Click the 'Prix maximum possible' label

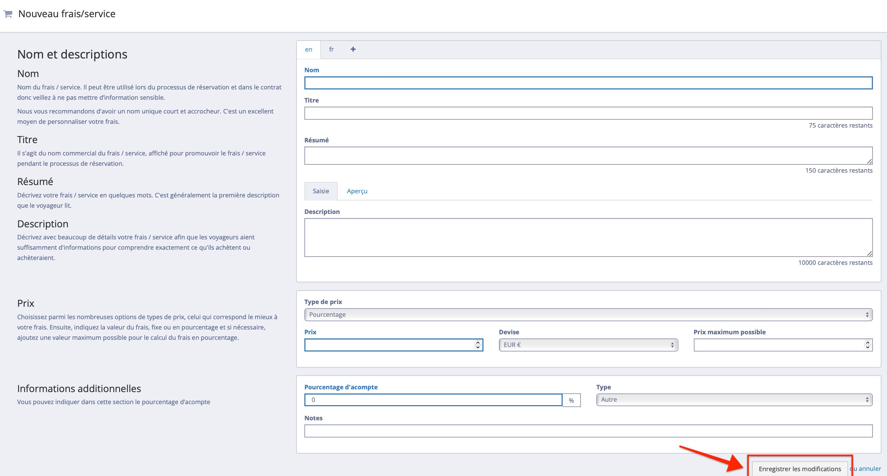coord(730,332)
